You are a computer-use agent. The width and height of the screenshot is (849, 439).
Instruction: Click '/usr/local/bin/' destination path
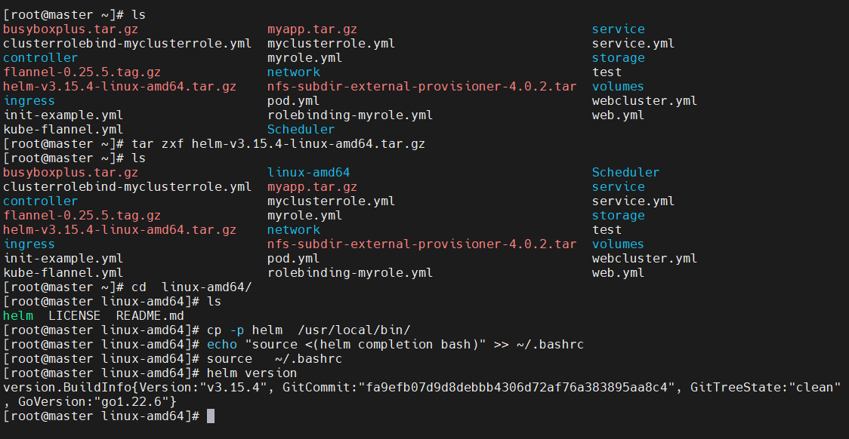tap(354, 330)
